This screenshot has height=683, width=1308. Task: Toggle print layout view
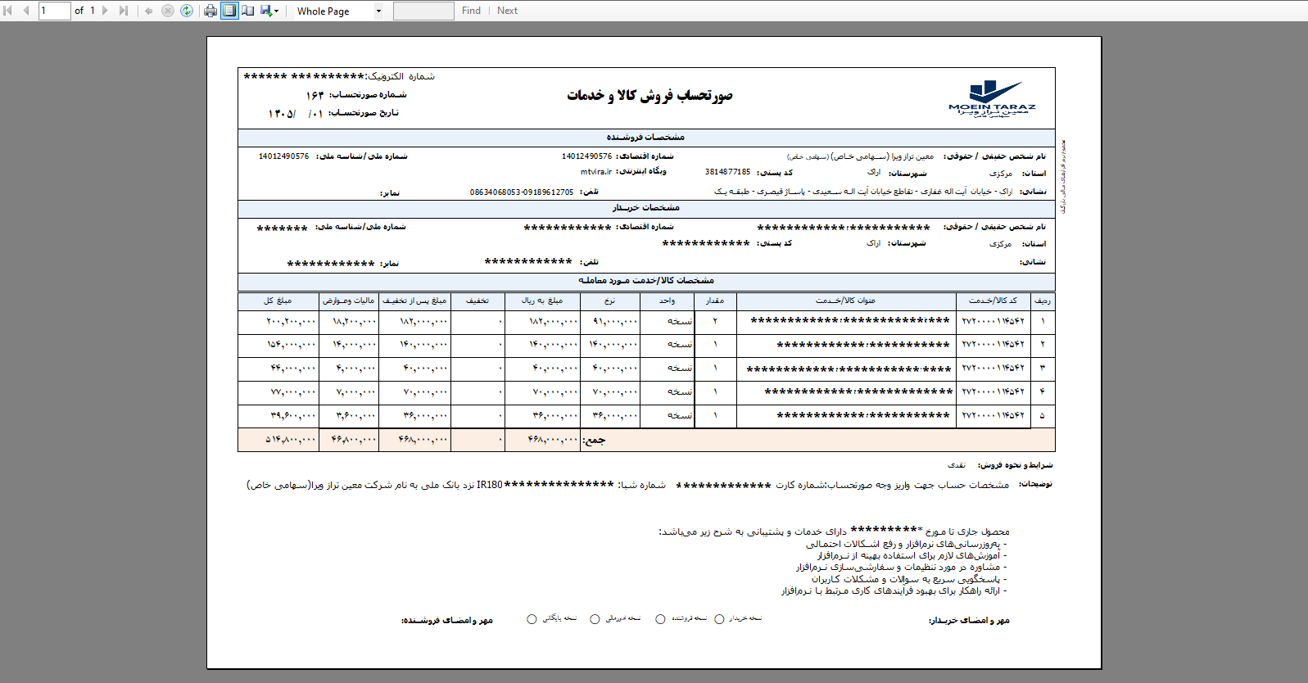click(229, 11)
